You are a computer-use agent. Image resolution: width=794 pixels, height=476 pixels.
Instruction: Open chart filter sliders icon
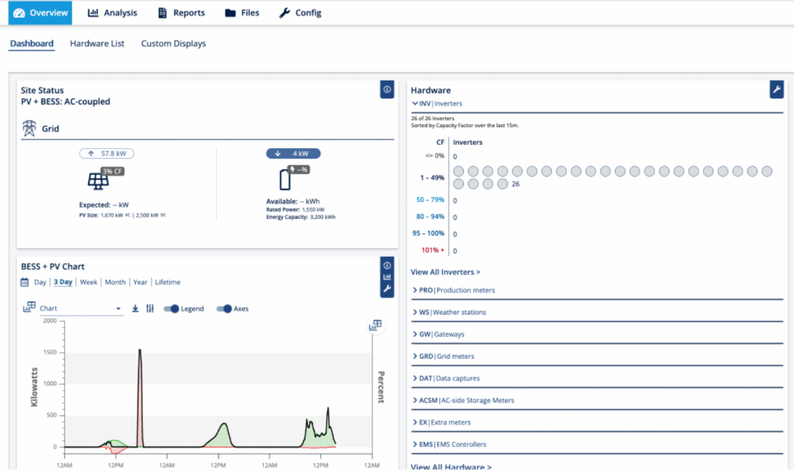(150, 309)
